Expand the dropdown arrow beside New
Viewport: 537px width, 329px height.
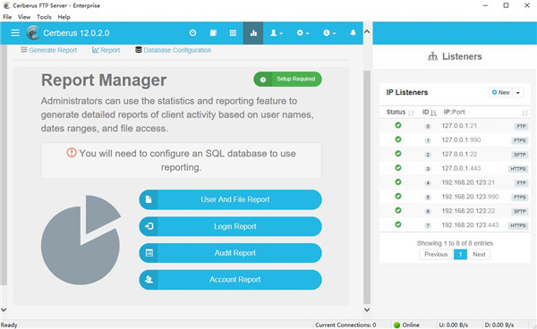518,93
